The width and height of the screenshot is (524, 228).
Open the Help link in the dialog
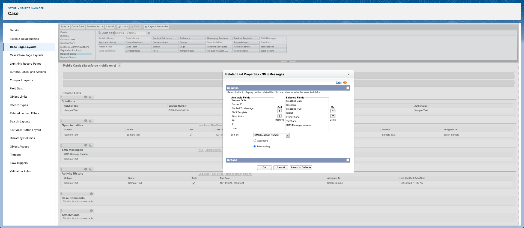point(339,82)
